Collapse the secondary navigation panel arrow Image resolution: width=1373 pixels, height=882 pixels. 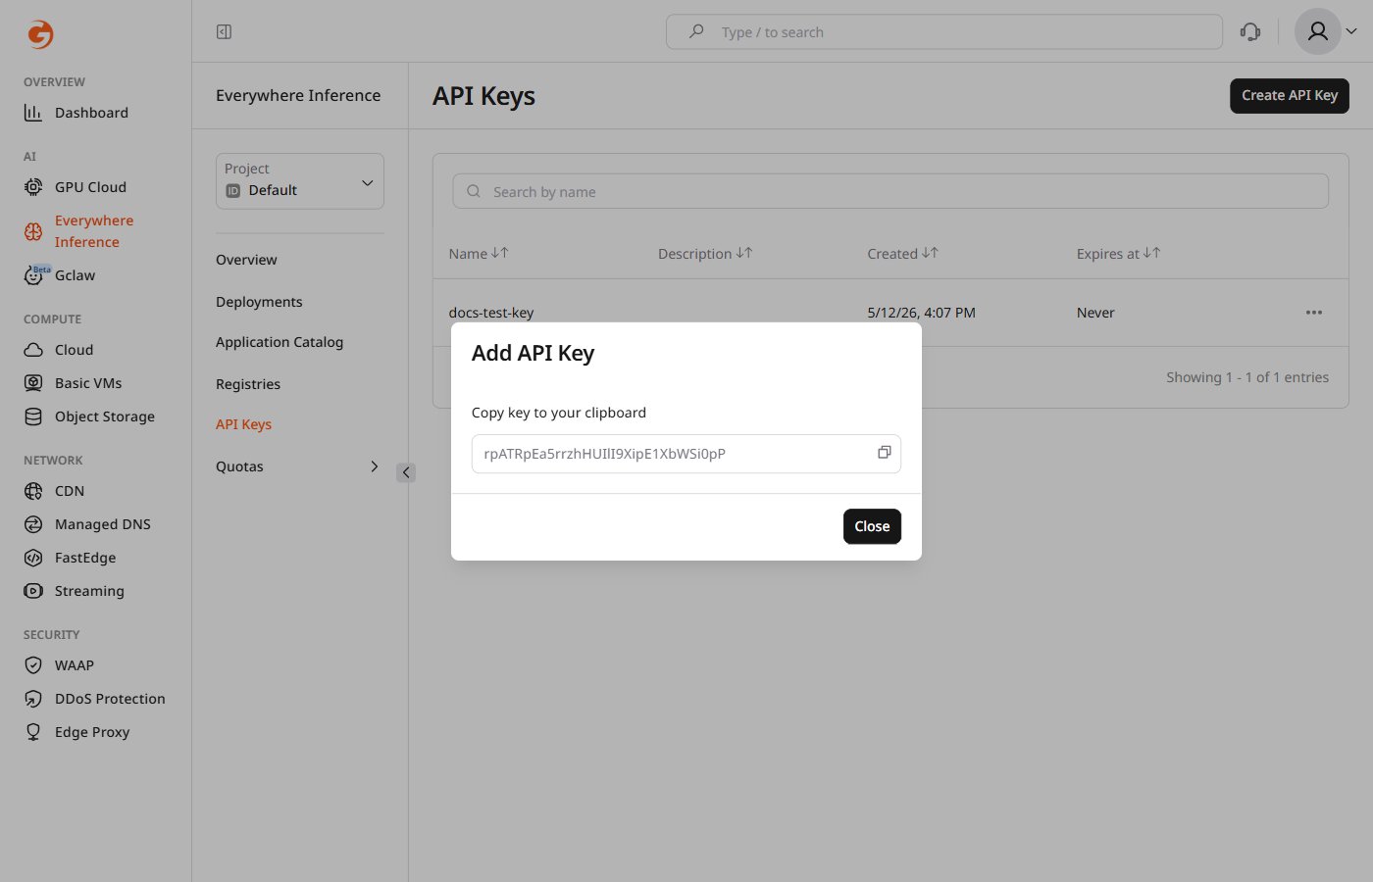pyautogui.click(x=406, y=472)
